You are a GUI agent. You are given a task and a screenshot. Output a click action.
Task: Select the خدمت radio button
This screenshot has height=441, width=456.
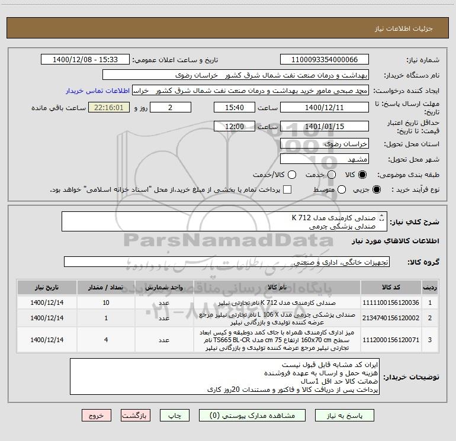click(x=332, y=175)
